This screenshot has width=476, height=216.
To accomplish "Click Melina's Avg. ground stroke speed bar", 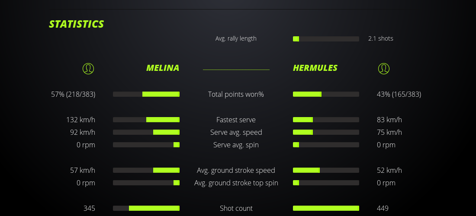I will coord(146,170).
